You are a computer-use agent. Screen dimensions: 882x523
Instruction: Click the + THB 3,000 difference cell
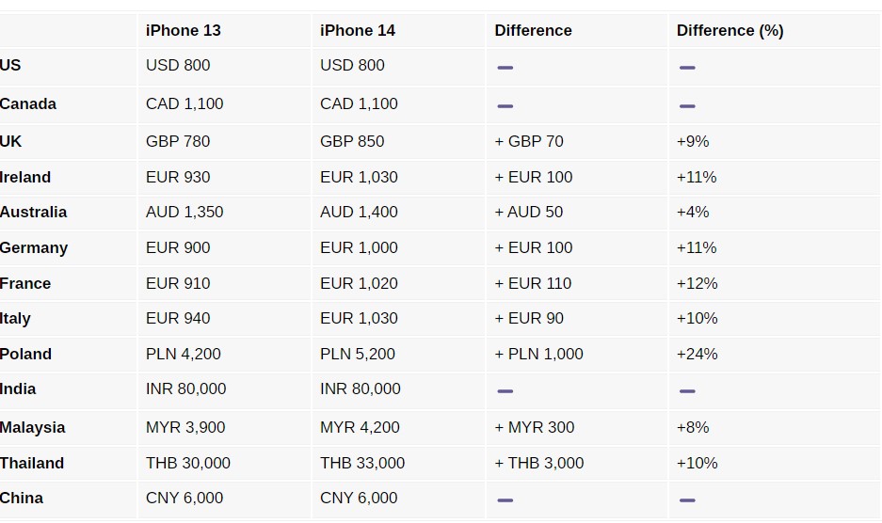[538, 463]
